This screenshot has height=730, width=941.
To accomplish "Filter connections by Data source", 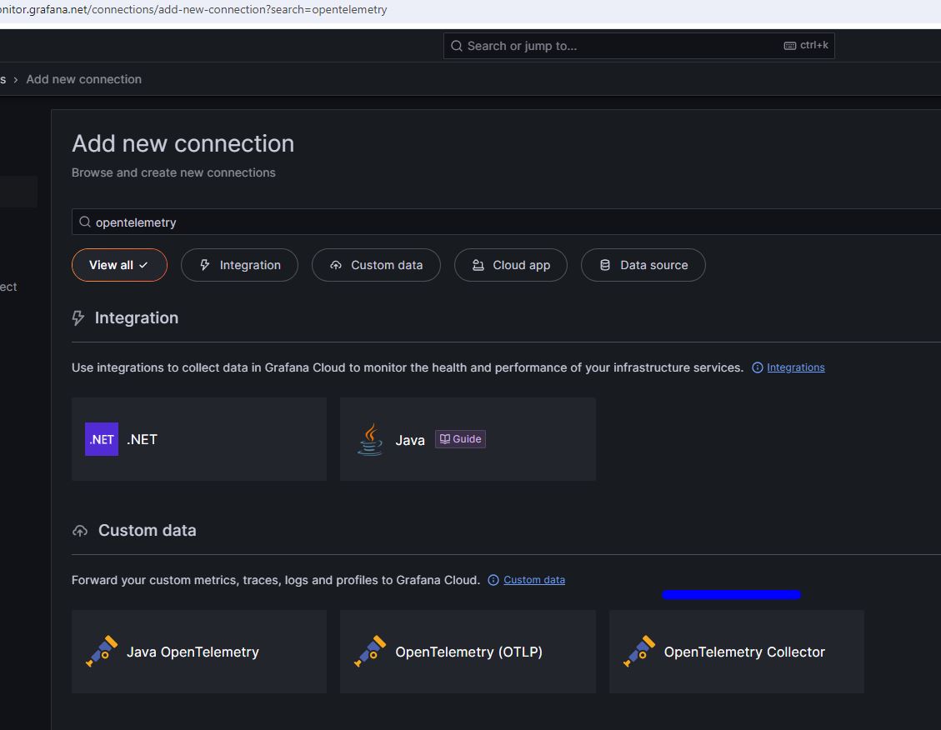I will [x=643, y=265].
